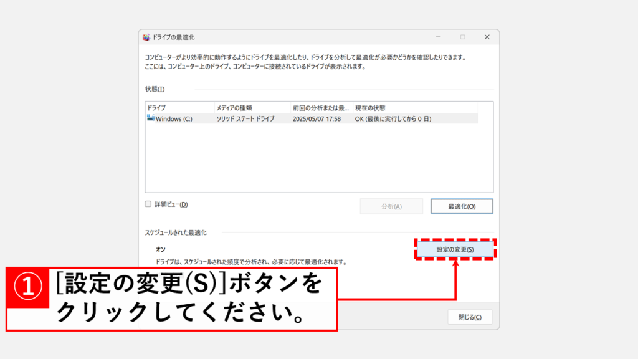This screenshot has height=359, width=638.
Task: Click the ドライブの最適化 title bar app icon
Action: (146, 37)
